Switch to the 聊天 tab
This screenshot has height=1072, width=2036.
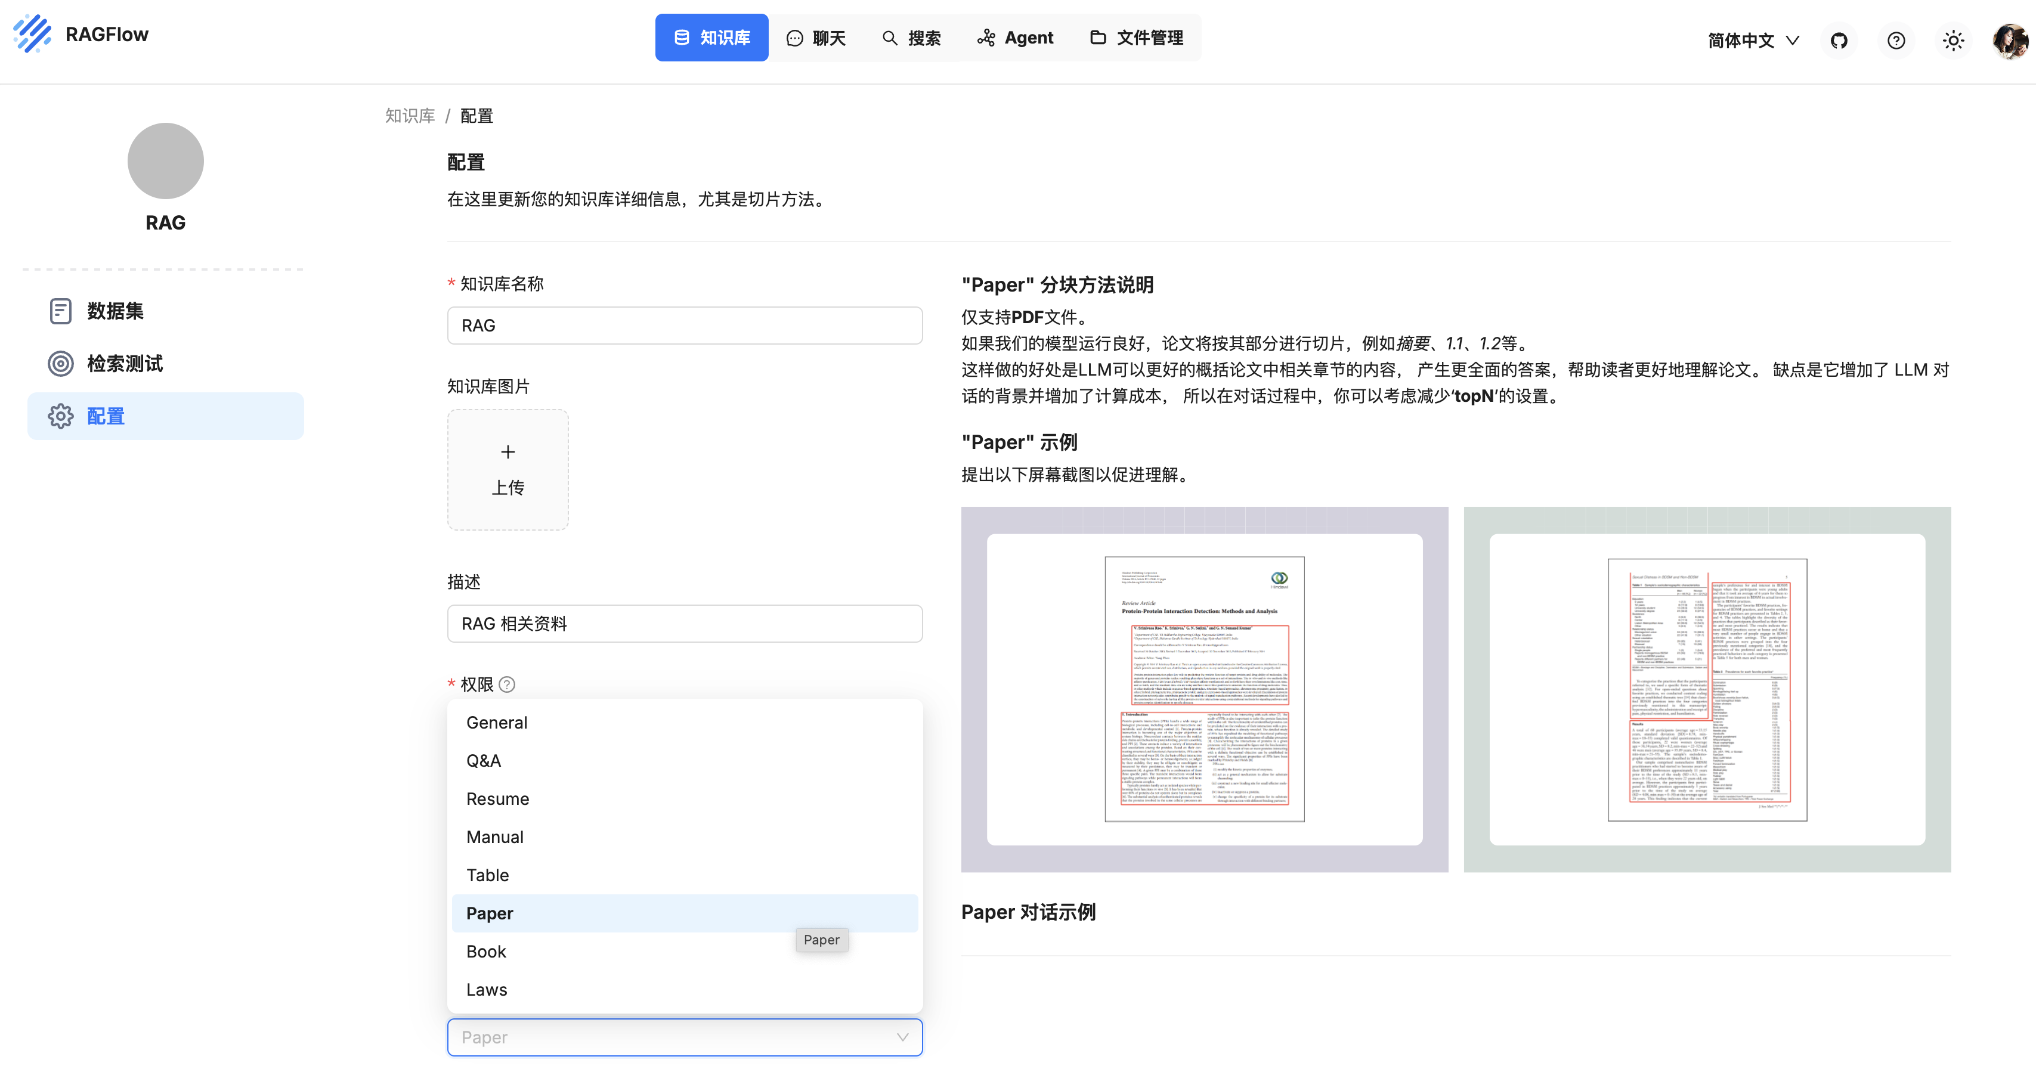pos(816,38)
